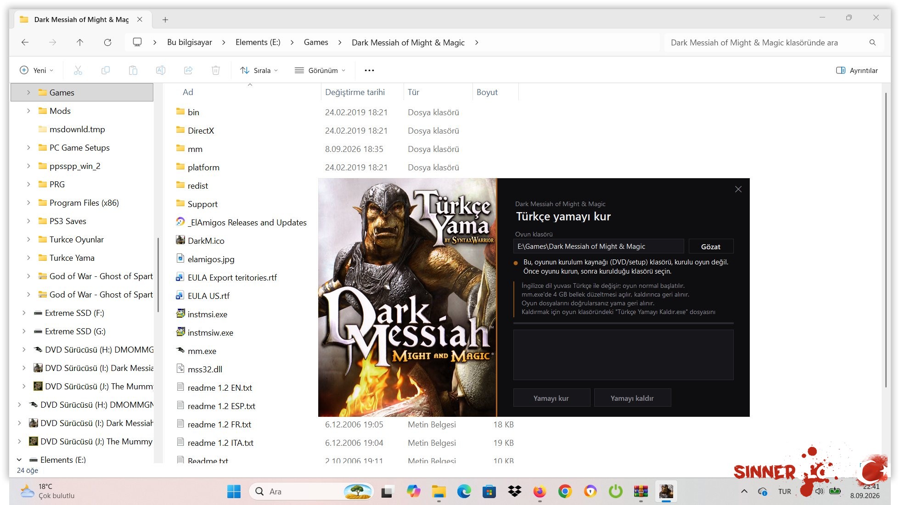Open the Sırala sort dropdown
Screen dimensions: 900x505
259,70
